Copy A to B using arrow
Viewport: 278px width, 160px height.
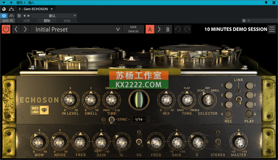(159, 29)
